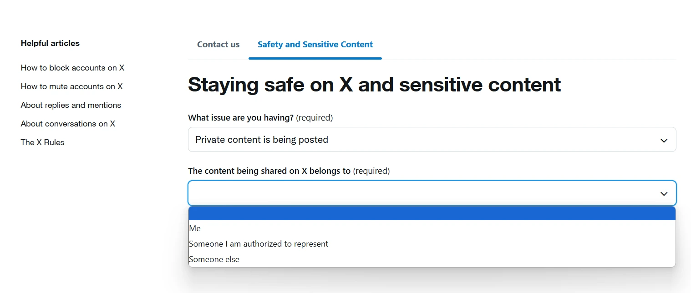Image resolution: width=691 pixels, height=293 pixels.
Task: Open the issue dropdown chevron arrow
Action: (x=664, y=140)
